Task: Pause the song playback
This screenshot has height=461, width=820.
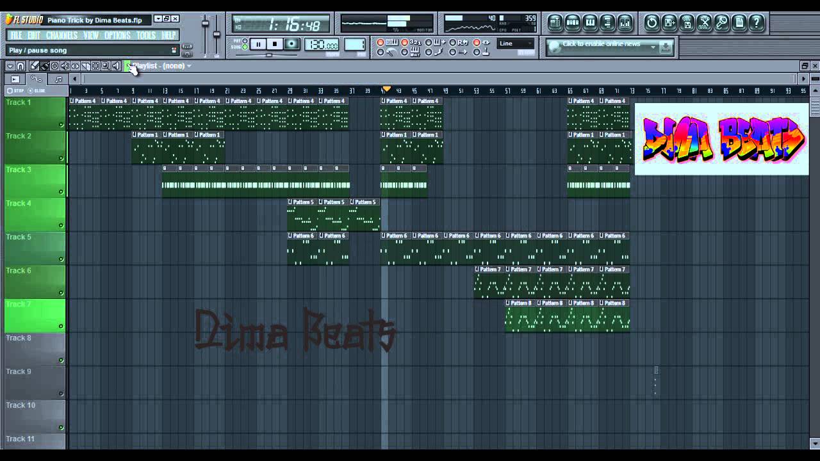Action: coord(258,44)
